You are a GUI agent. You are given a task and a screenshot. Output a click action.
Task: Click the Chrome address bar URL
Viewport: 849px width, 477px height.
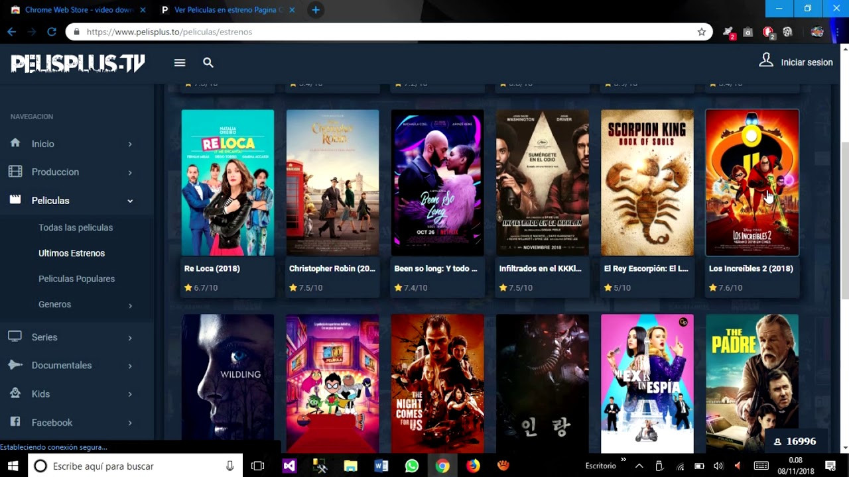tap(169, 32)
